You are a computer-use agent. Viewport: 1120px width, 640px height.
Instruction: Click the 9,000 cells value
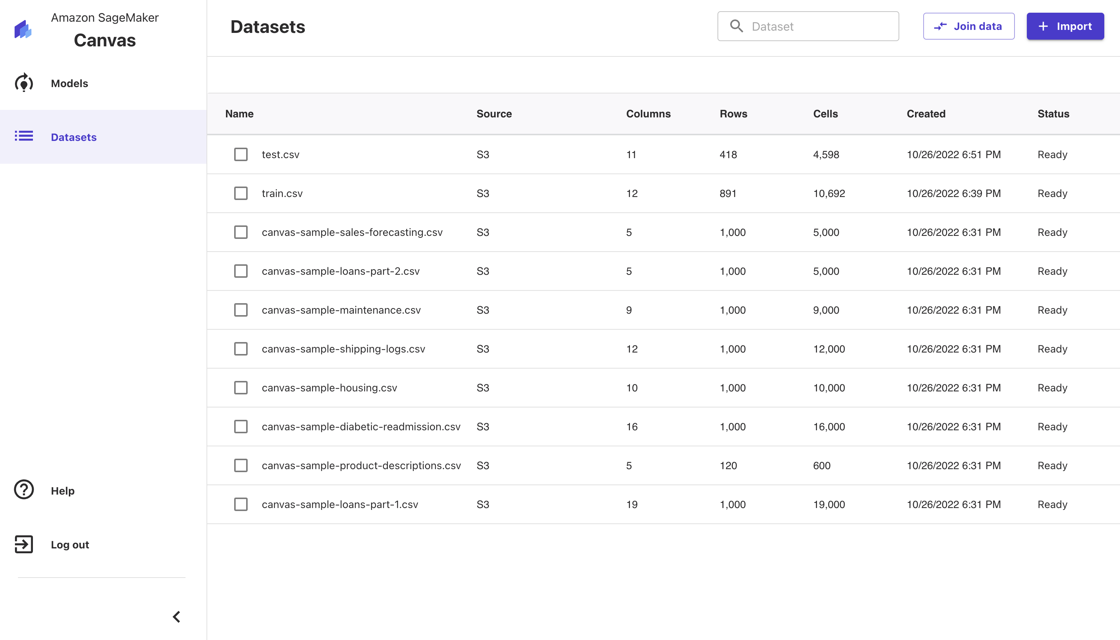tap(826, 310)
